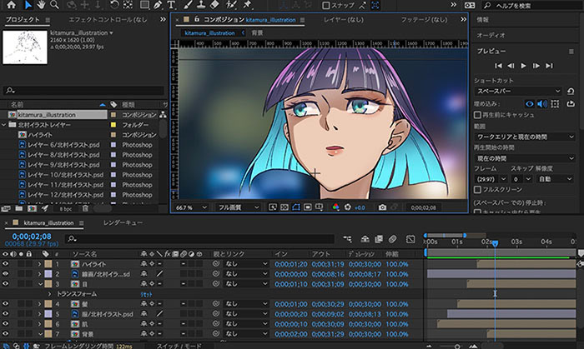This screenshot has width=584, height=349.
Task: Click the 背景 breadcrumb in composition viewer
Action: coord(257,32)
